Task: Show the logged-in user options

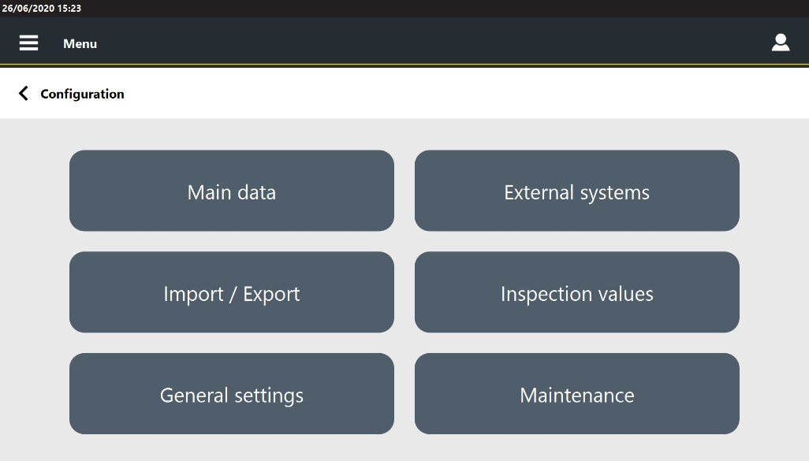Action: pyautogui.click(x=780, y=43)
